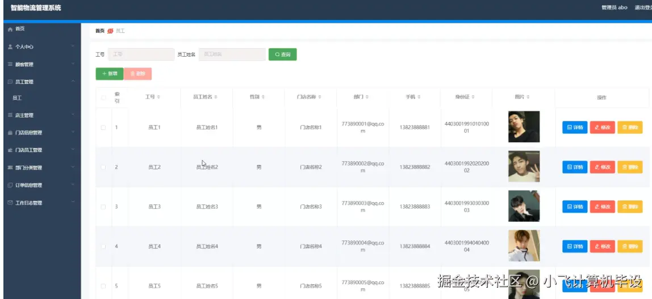Viewport: 652px width, 299px height.
Task: Click the green 新增 add button
Action: [110, 74]
